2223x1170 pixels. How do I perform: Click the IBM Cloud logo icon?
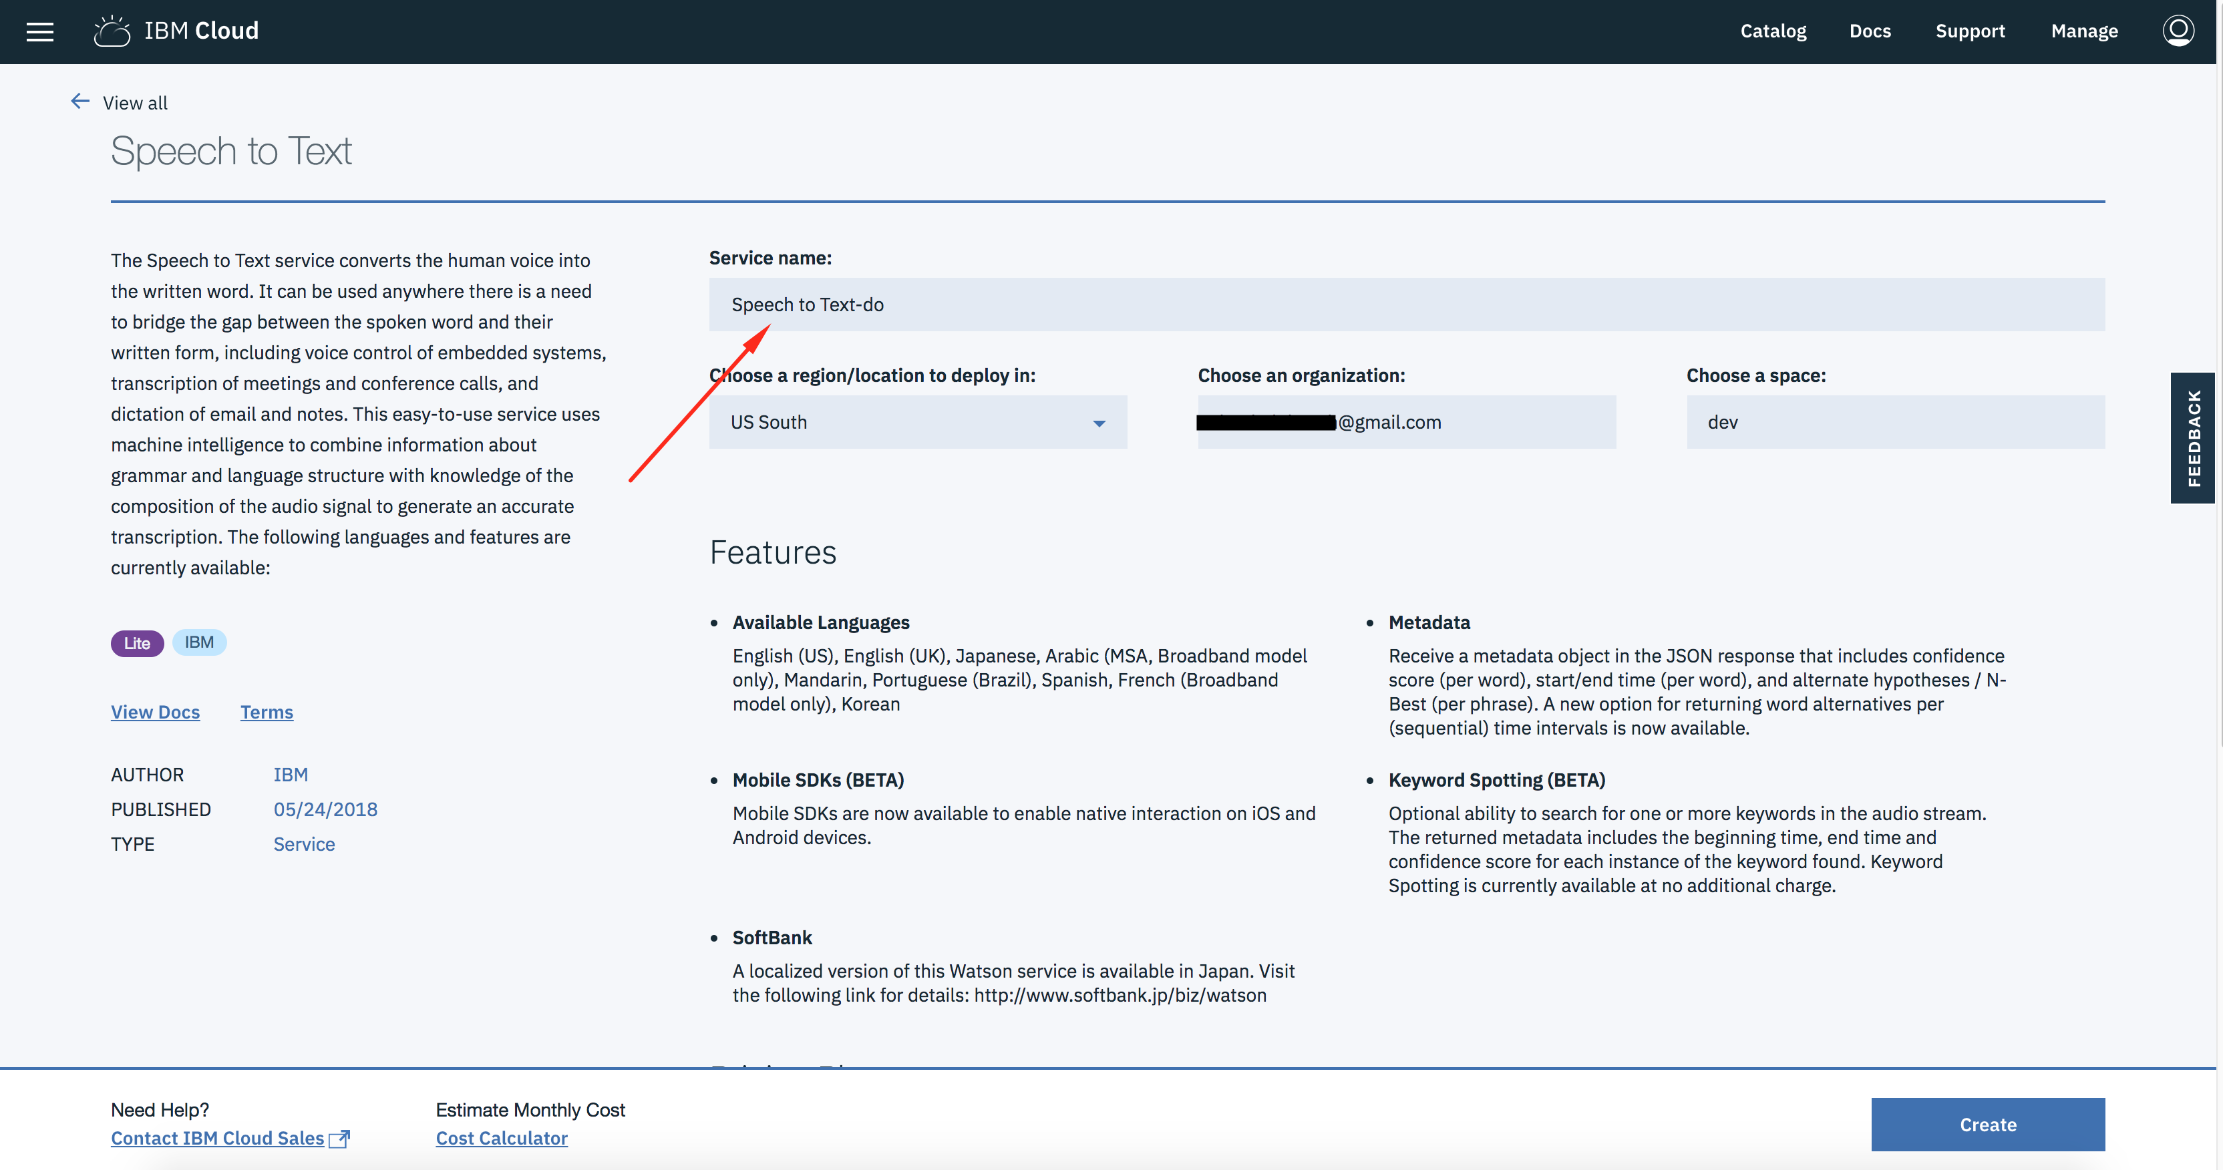click(x=112, y=31)
